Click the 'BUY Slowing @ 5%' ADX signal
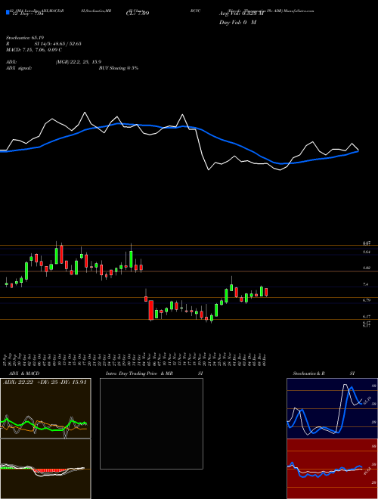 (x=119, y=68)
